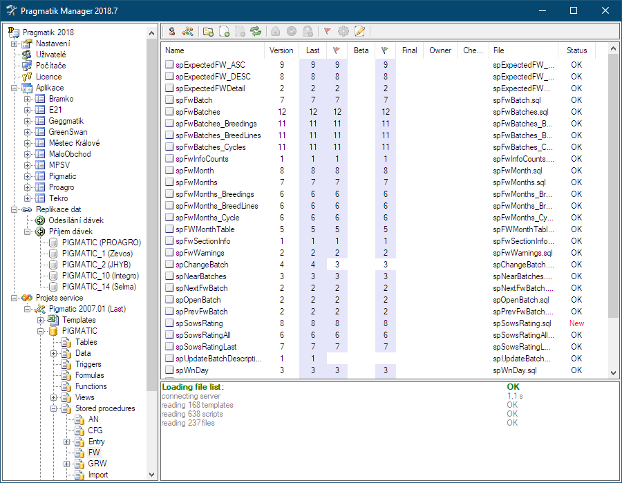Viewport: 622px width, 483px height.
Task: Click the add folder toolbar icon
Action: pos(208,31)
